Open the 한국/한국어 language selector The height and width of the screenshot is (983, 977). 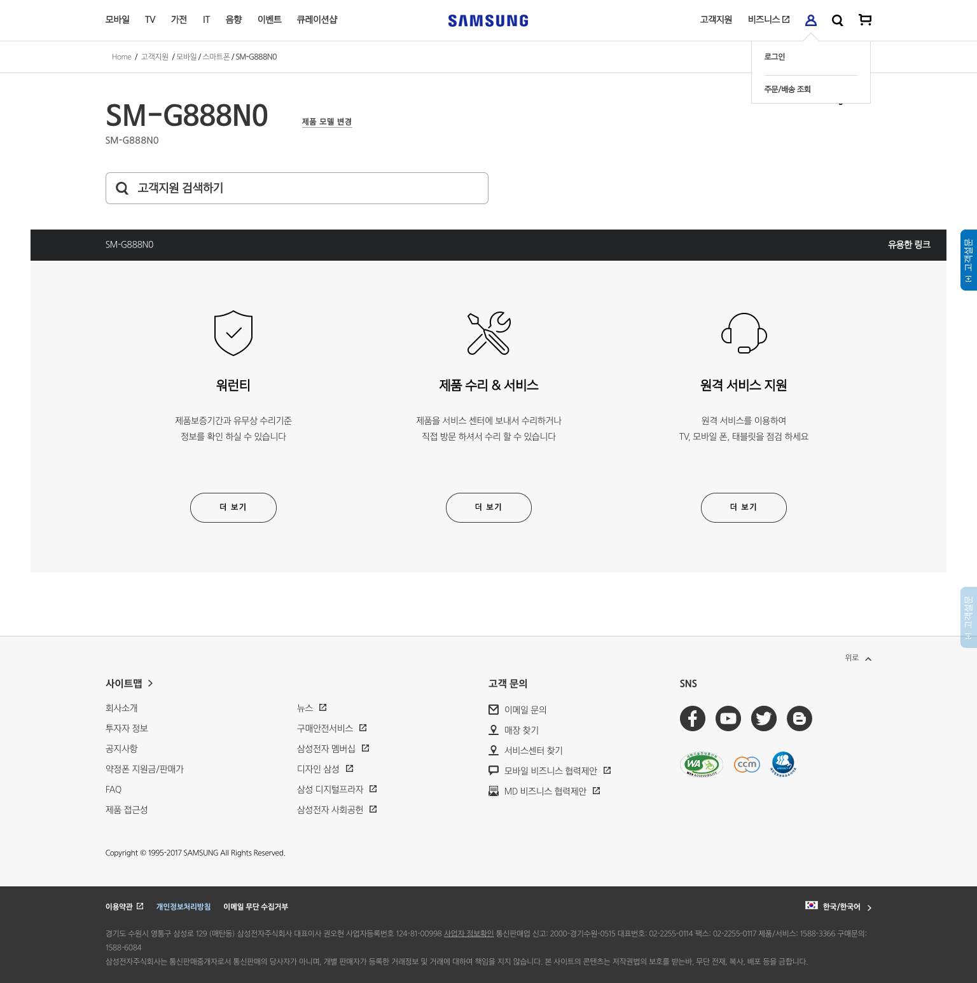839,907
